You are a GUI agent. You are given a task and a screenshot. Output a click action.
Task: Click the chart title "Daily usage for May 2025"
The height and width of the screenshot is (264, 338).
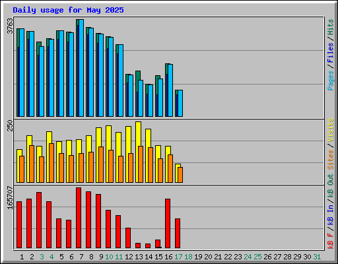pyautogui.click(x=68, y=10)
